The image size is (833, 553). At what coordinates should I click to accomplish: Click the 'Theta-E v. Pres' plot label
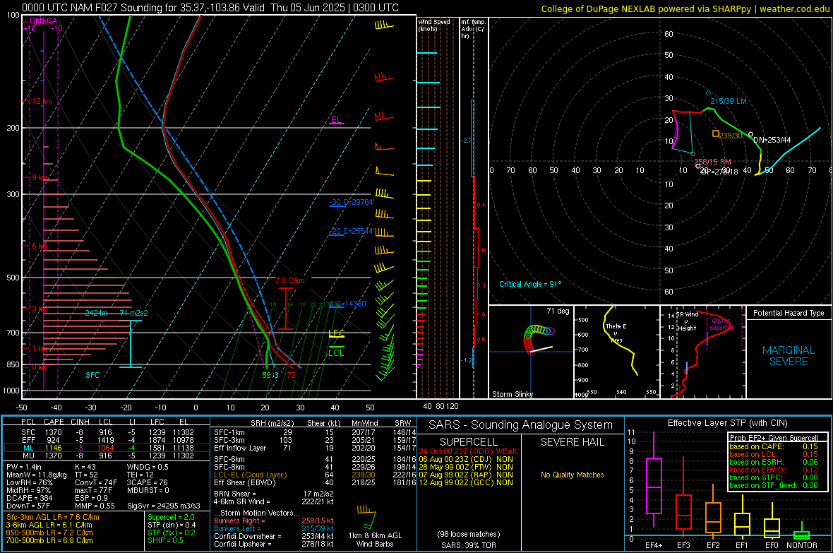(x=616, y=333)
